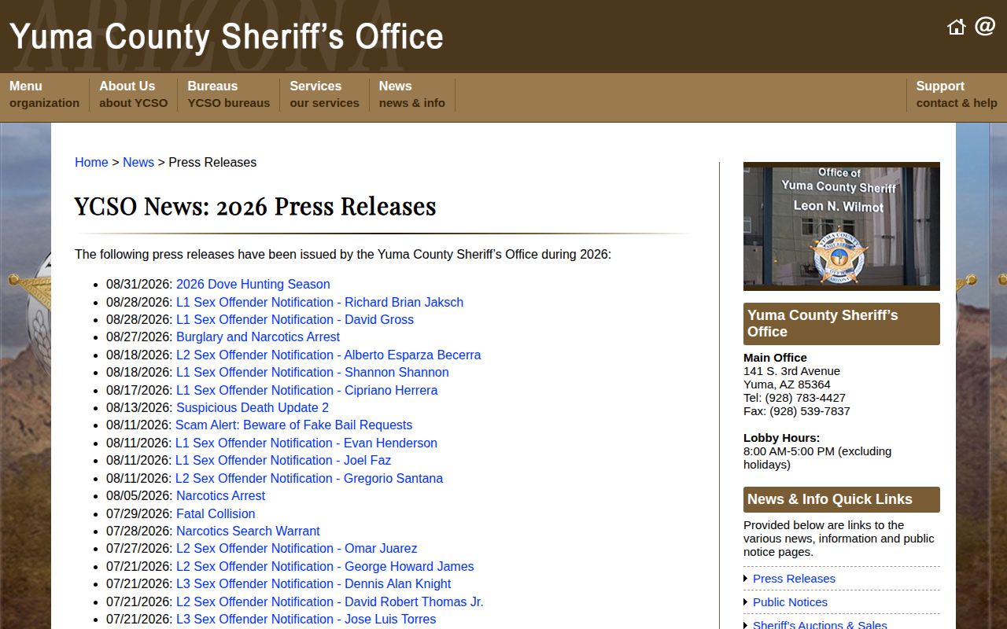Open the 2026 Dove Hunting Season release
The width and height of the screenshot is (1007, 629).
pos(253,285)
